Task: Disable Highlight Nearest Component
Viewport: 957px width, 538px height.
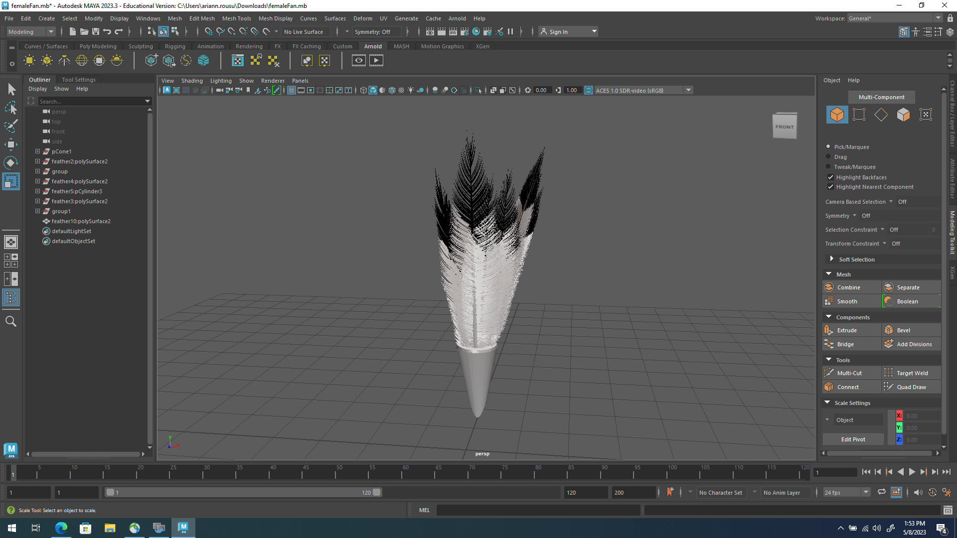Action: [x=830, y=187]
